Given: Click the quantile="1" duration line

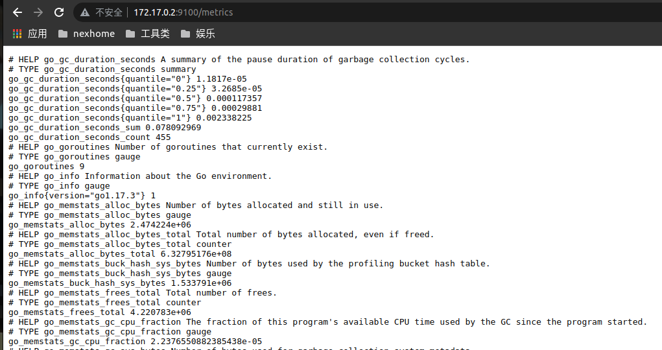Looking at the screenshot, I should [130, 118].
